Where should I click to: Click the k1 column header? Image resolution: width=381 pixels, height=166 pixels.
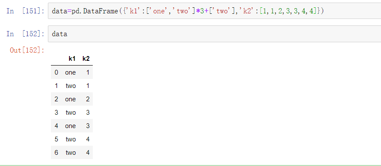(x=72, y=59)
